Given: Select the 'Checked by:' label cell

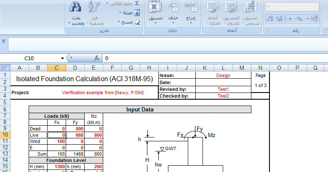Looking at the screenshot, I should pyautogui.click(x=177, y=96).
